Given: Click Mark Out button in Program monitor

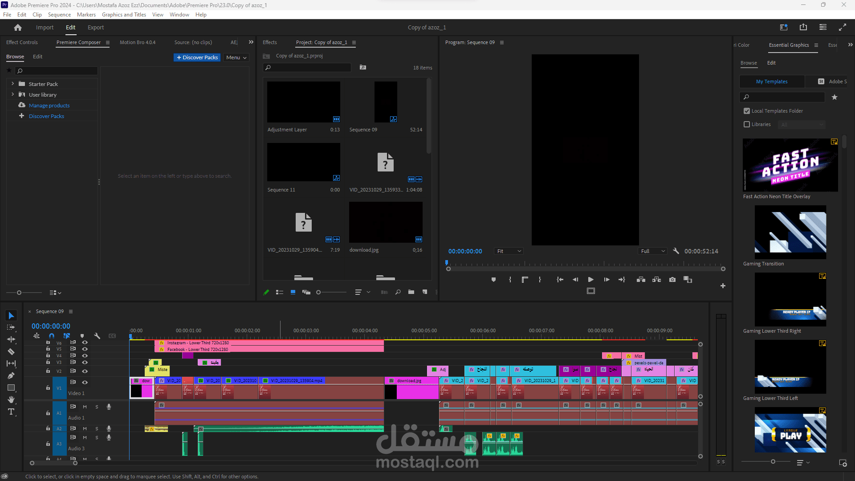Looking at the screenshot, I should tap(540, 280).
